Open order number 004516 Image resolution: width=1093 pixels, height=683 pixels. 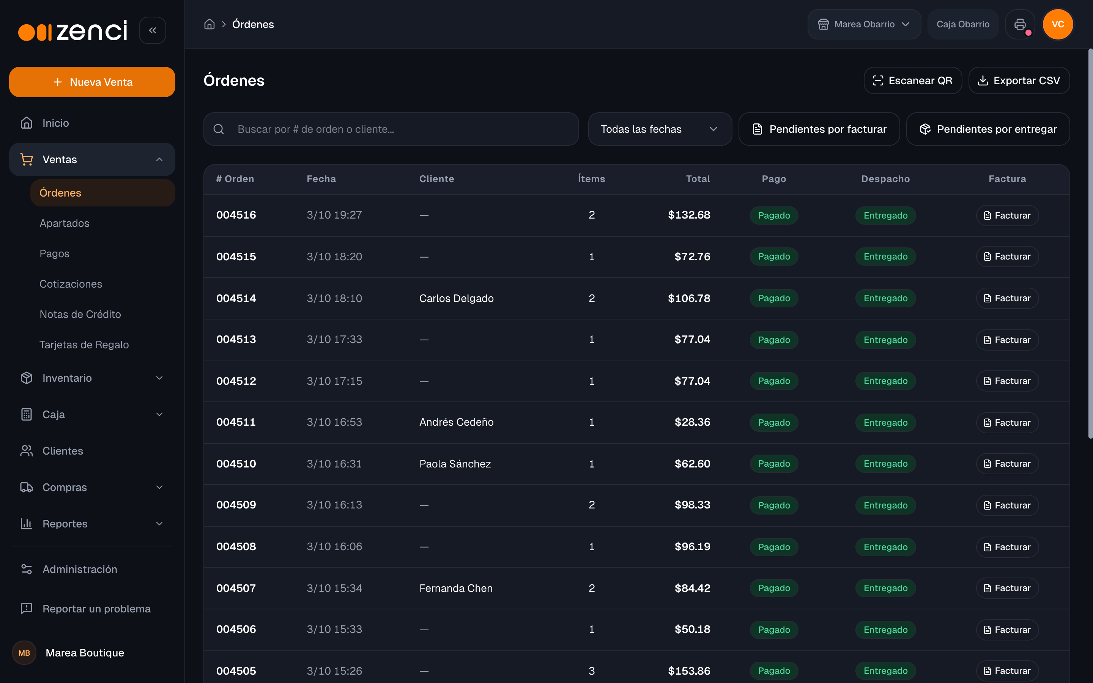[x=236, y=215]
